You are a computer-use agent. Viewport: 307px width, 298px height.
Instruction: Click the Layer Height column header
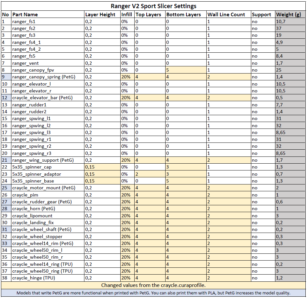point(100,15)
